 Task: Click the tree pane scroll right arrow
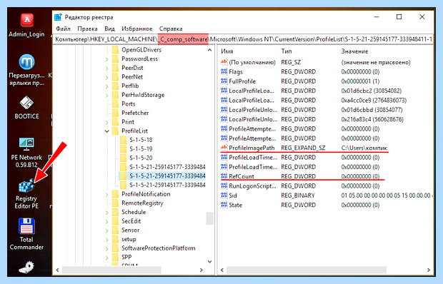tap(201, 270)
